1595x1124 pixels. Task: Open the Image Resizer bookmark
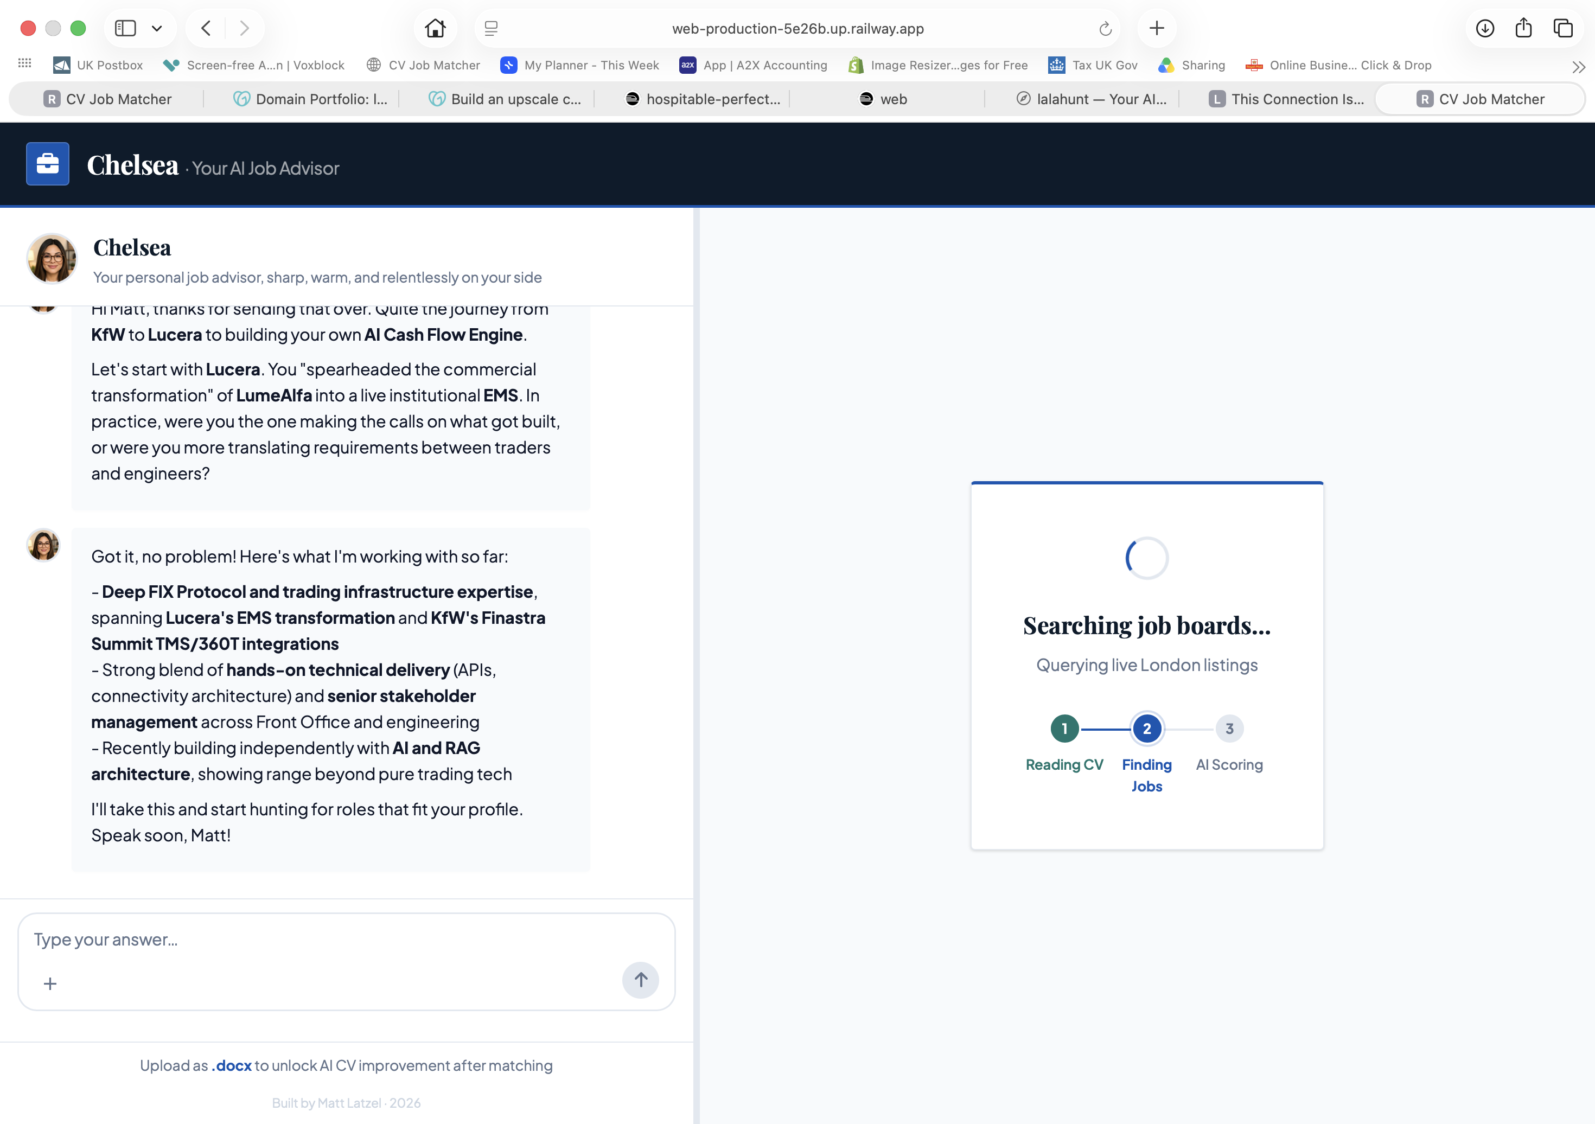(x=938, y=65)
